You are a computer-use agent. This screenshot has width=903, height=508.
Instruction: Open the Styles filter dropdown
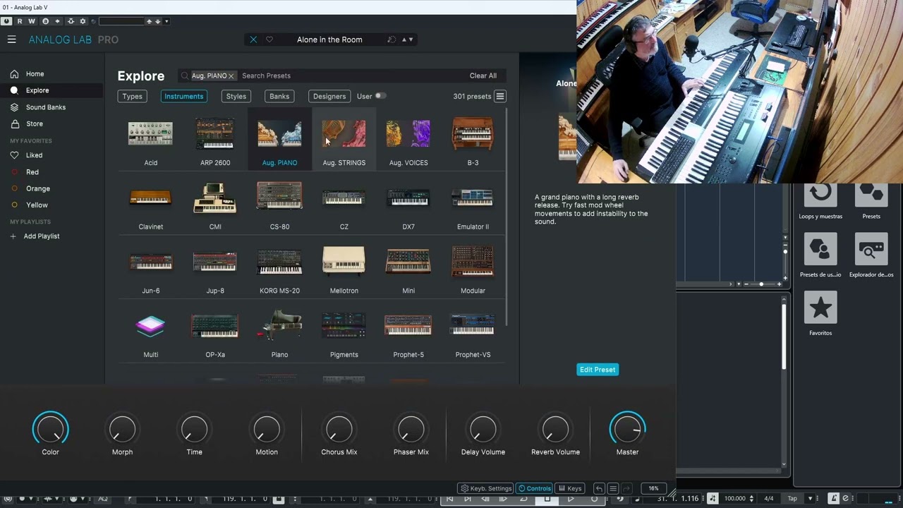[x=236, y=96]
